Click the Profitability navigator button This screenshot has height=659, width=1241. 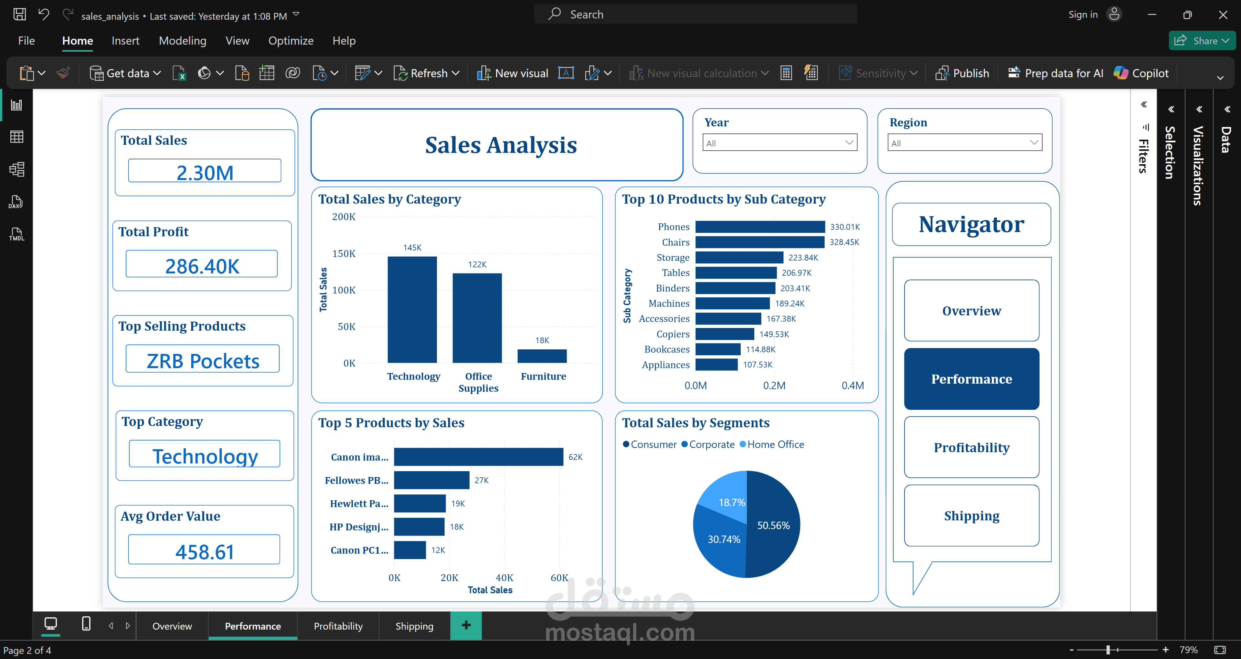click(971, 448)
